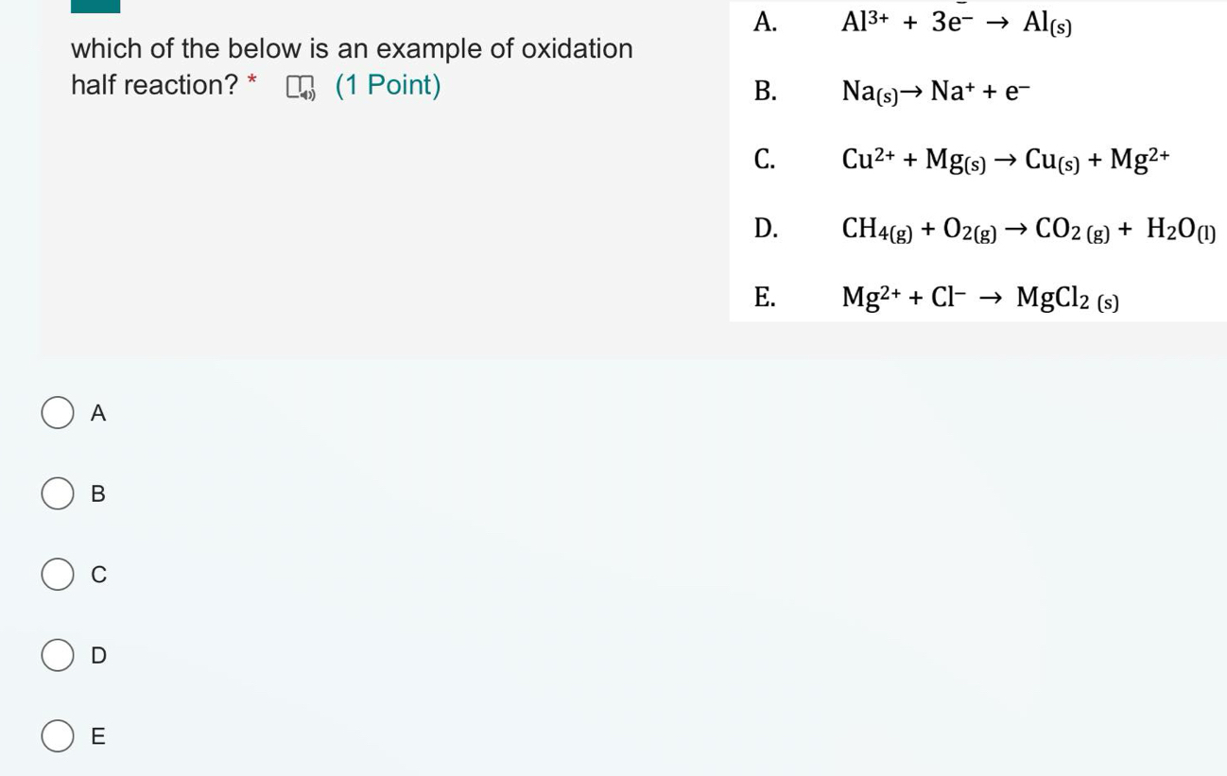Click the red required asterisk

tap(251, 81)
